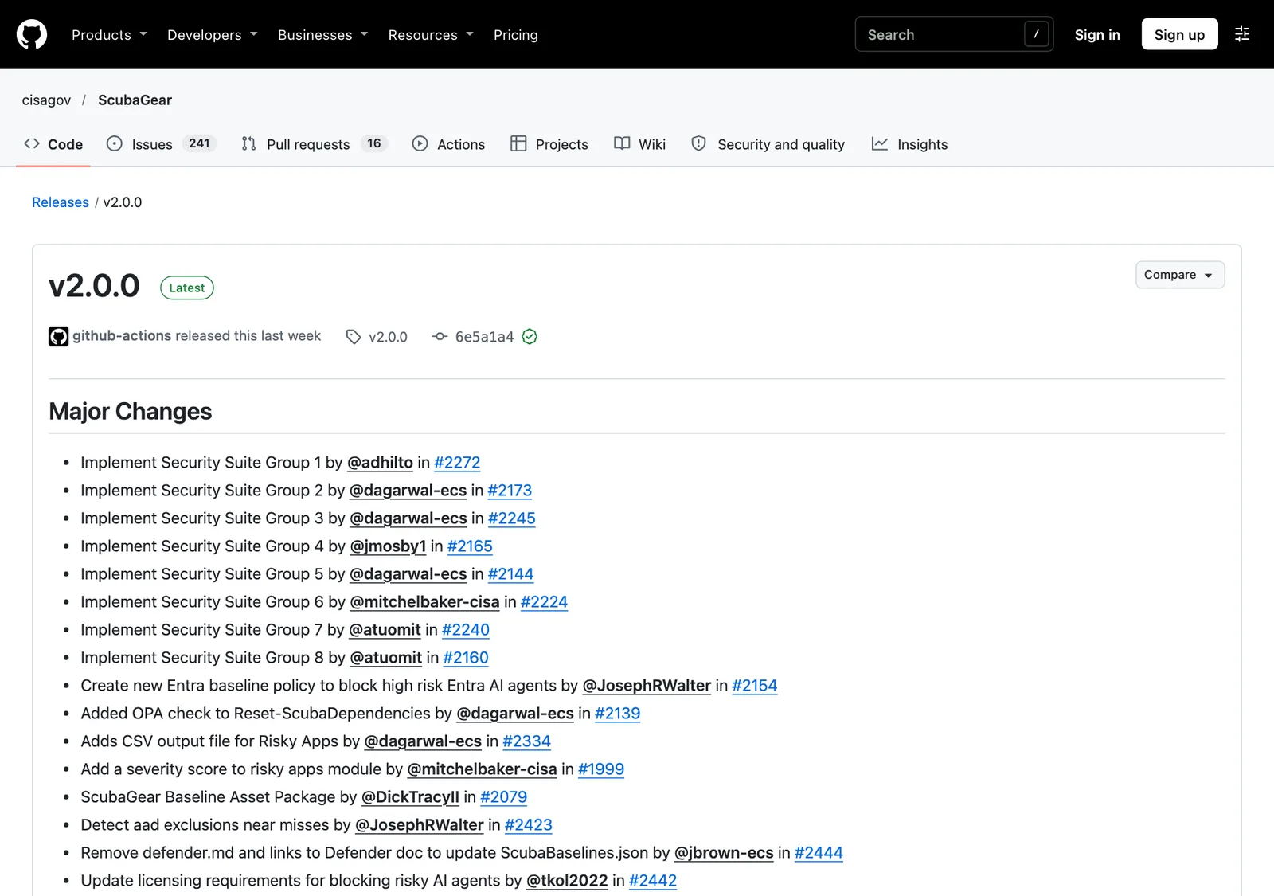
Task: Click the verified commit checkmark icon
Action: 530,337
